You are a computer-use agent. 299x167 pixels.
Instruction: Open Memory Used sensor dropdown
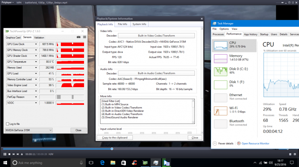36,68
